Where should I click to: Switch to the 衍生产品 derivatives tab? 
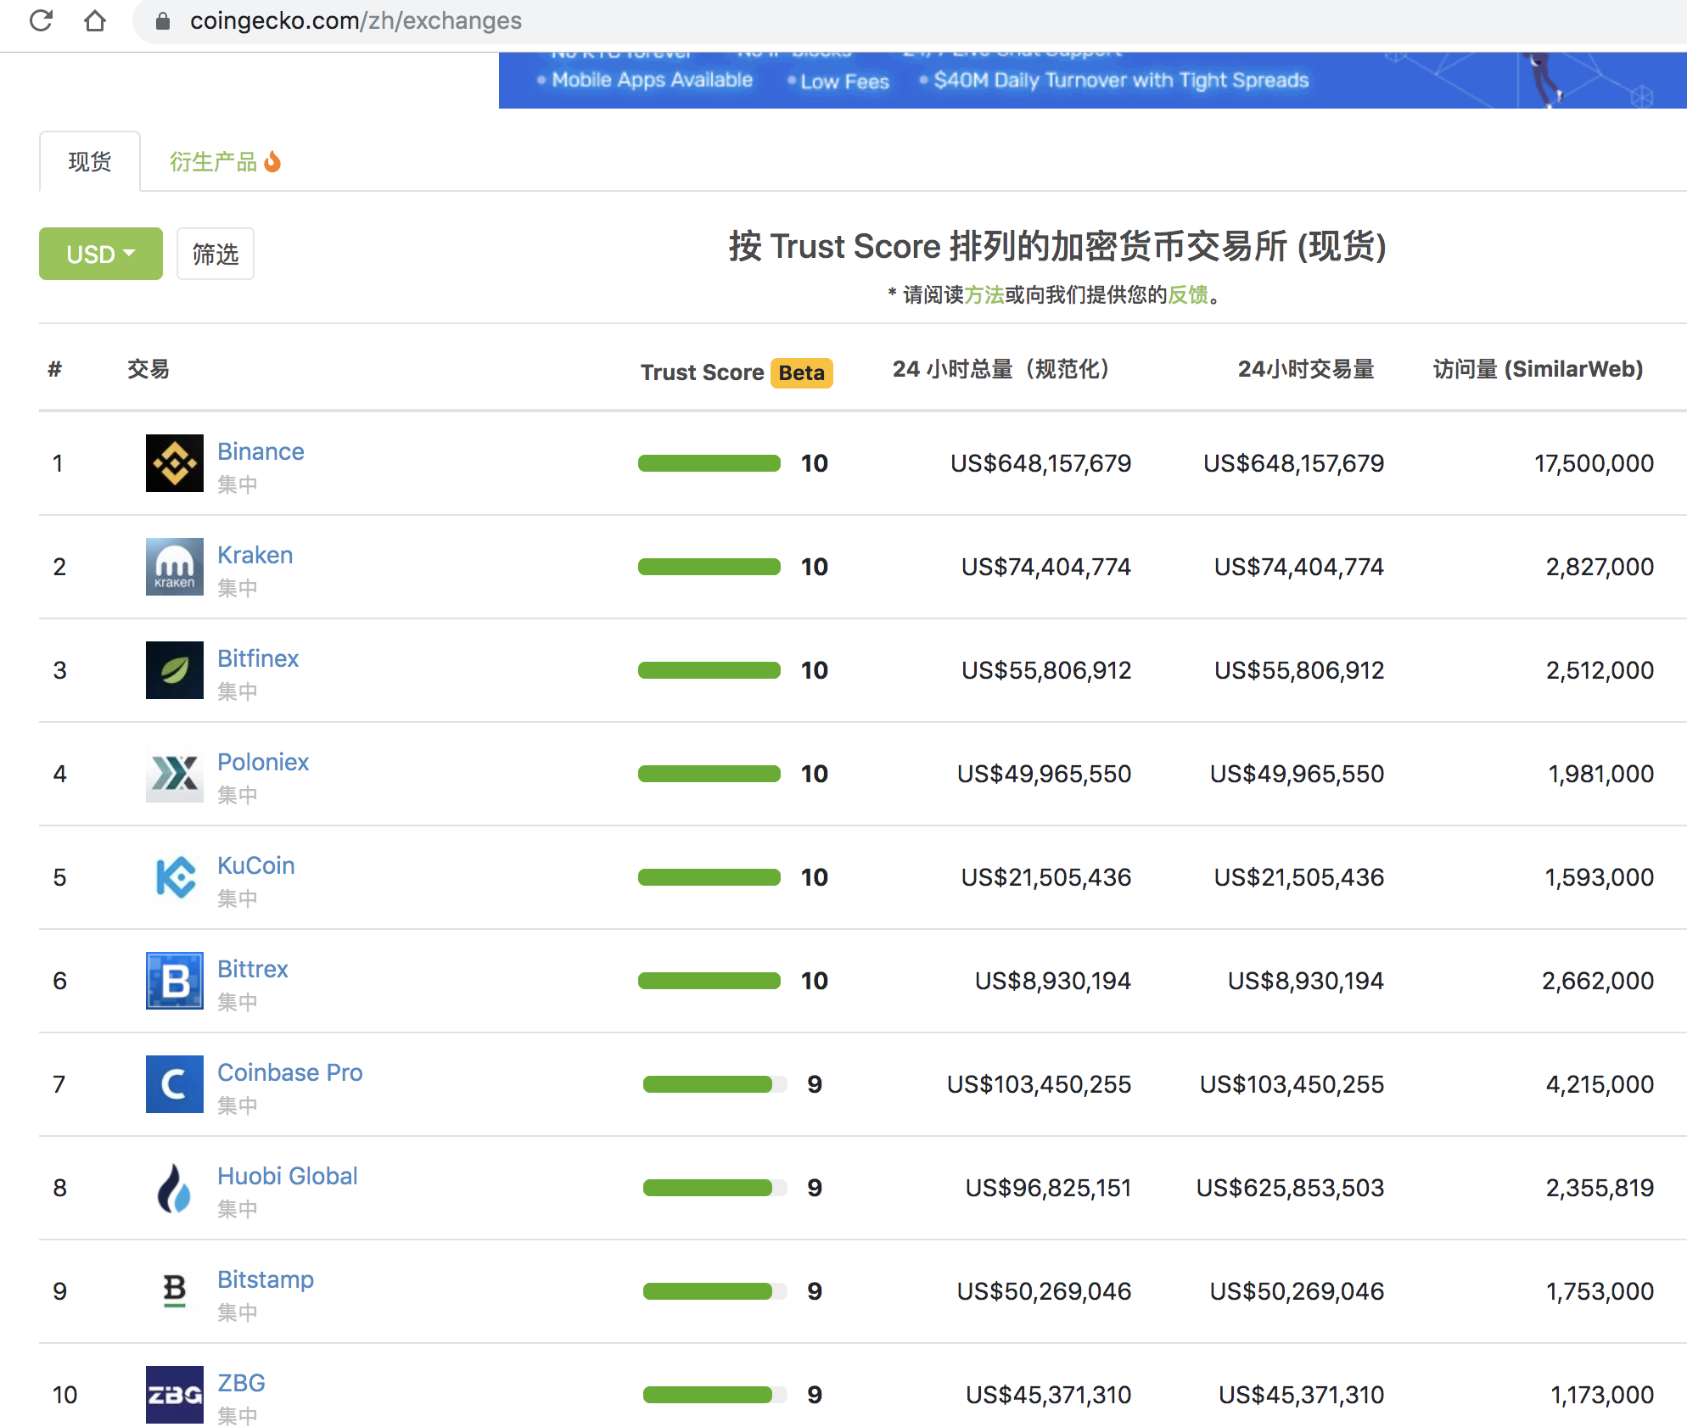pyautogui.click(x=225, y=161)
